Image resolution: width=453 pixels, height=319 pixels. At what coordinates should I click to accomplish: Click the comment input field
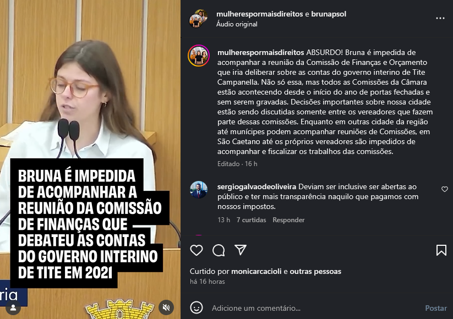point(315,308)
